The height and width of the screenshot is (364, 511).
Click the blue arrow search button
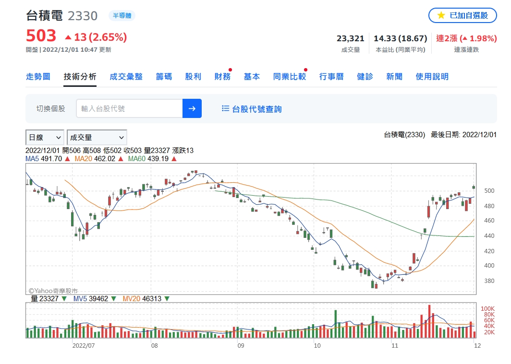[192, 108]
